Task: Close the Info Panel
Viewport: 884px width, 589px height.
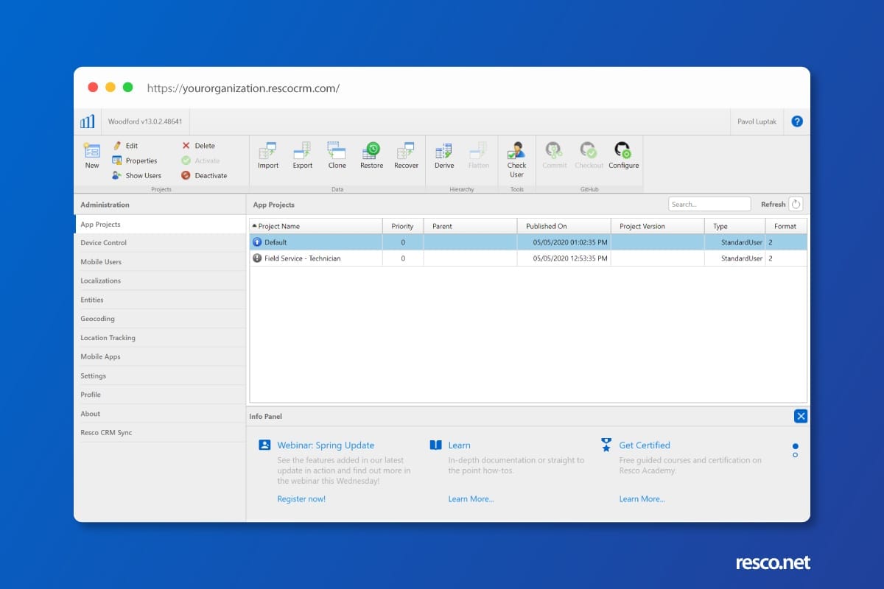Action: [801, 416]
